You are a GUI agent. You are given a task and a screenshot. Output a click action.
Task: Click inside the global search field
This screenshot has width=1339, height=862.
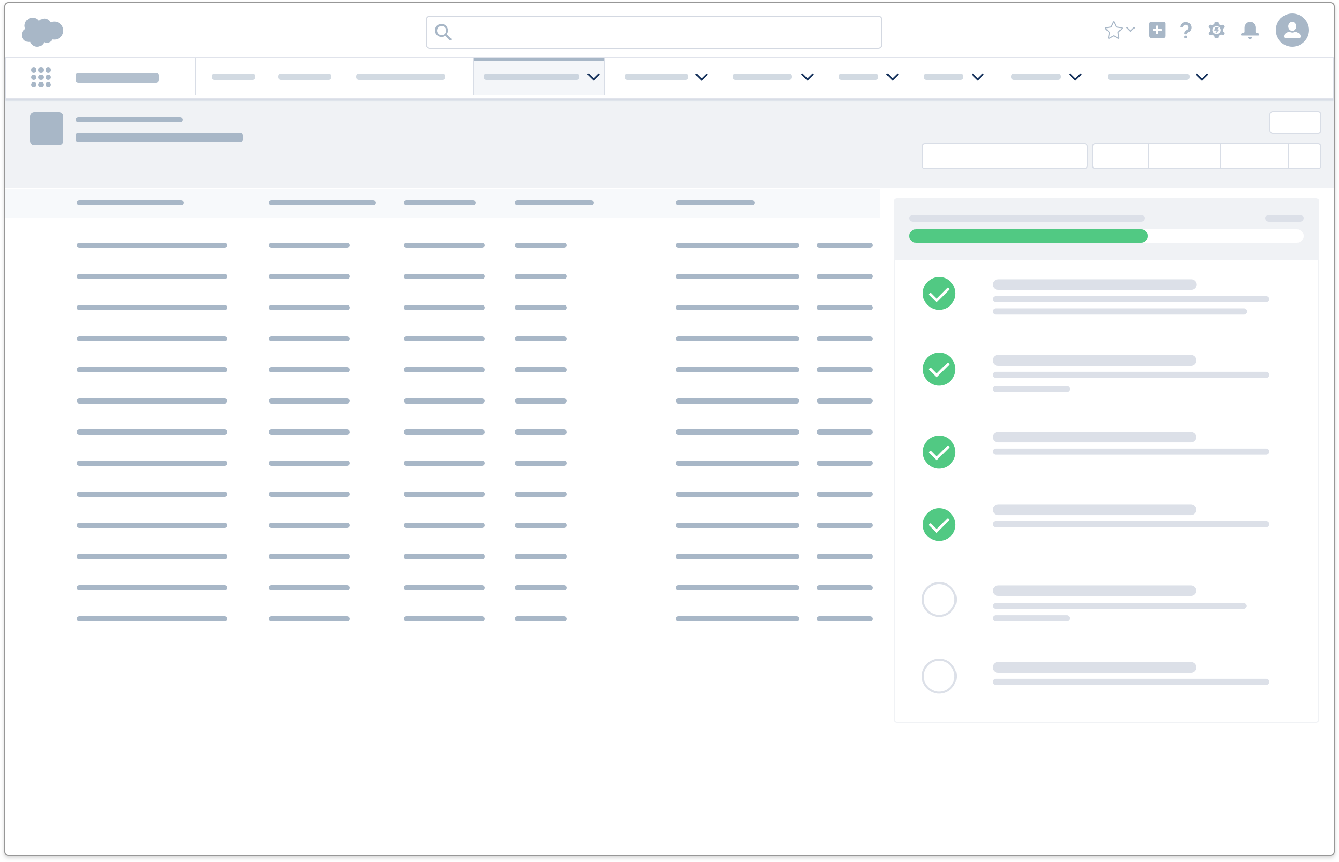pyautogui.click(x=652, y=32)
